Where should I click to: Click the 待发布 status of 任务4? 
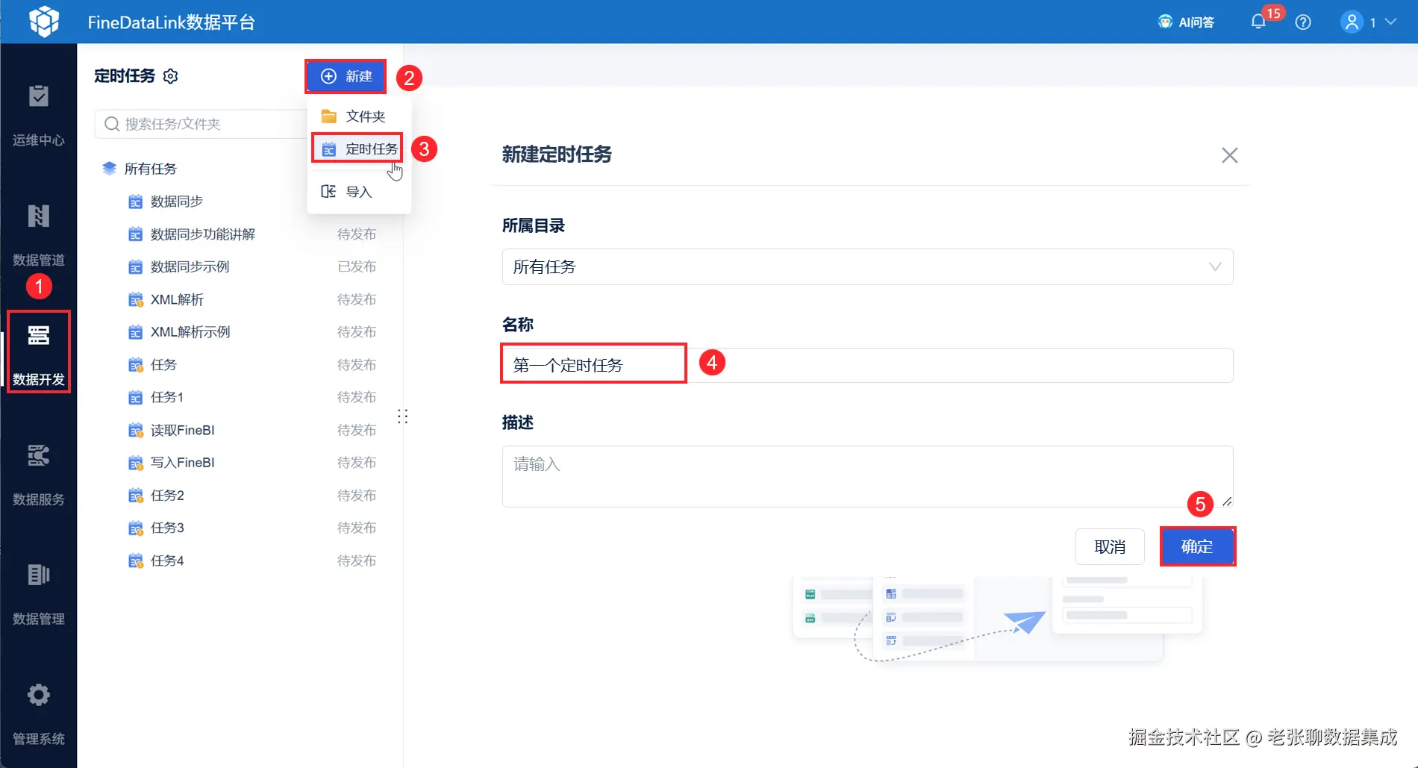coord(357,561)
